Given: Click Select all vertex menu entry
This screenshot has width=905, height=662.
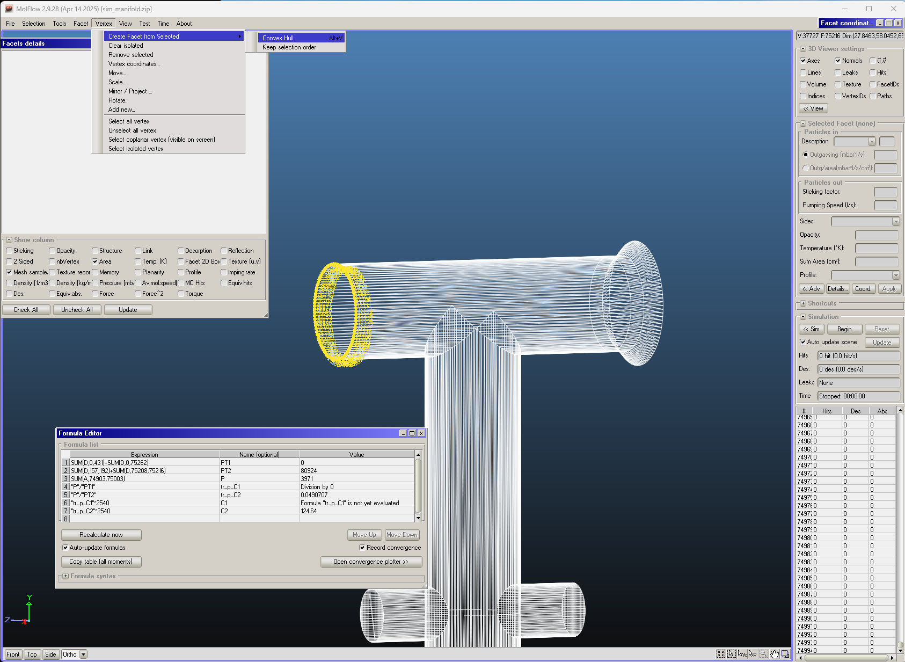Looking at the screenshot, I should tap(129, 121).
